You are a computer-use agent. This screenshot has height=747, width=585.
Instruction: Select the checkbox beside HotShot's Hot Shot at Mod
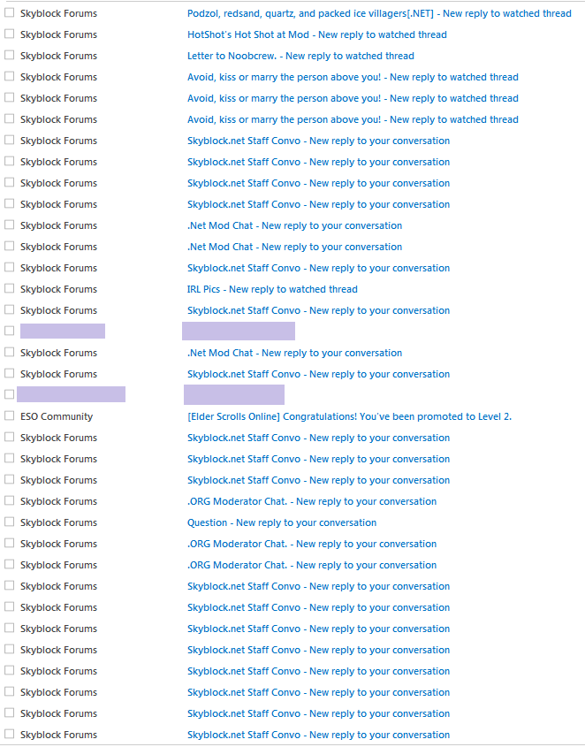[x=9, y=34]
